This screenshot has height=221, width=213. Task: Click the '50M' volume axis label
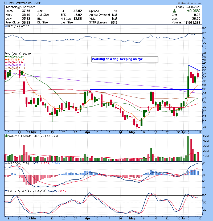coord(206,136)
